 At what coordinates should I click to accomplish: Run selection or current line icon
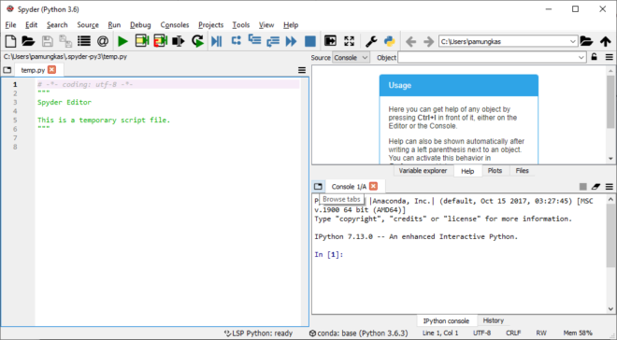tap(179, 41)
